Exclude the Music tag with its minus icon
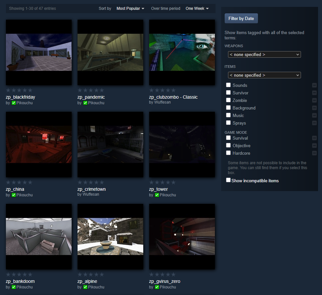The image size is (322, 295). point(314,115)
